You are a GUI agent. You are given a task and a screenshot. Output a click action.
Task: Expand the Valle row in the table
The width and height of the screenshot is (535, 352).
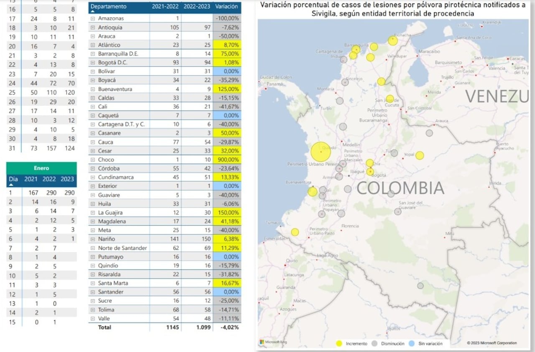[93, 319]
